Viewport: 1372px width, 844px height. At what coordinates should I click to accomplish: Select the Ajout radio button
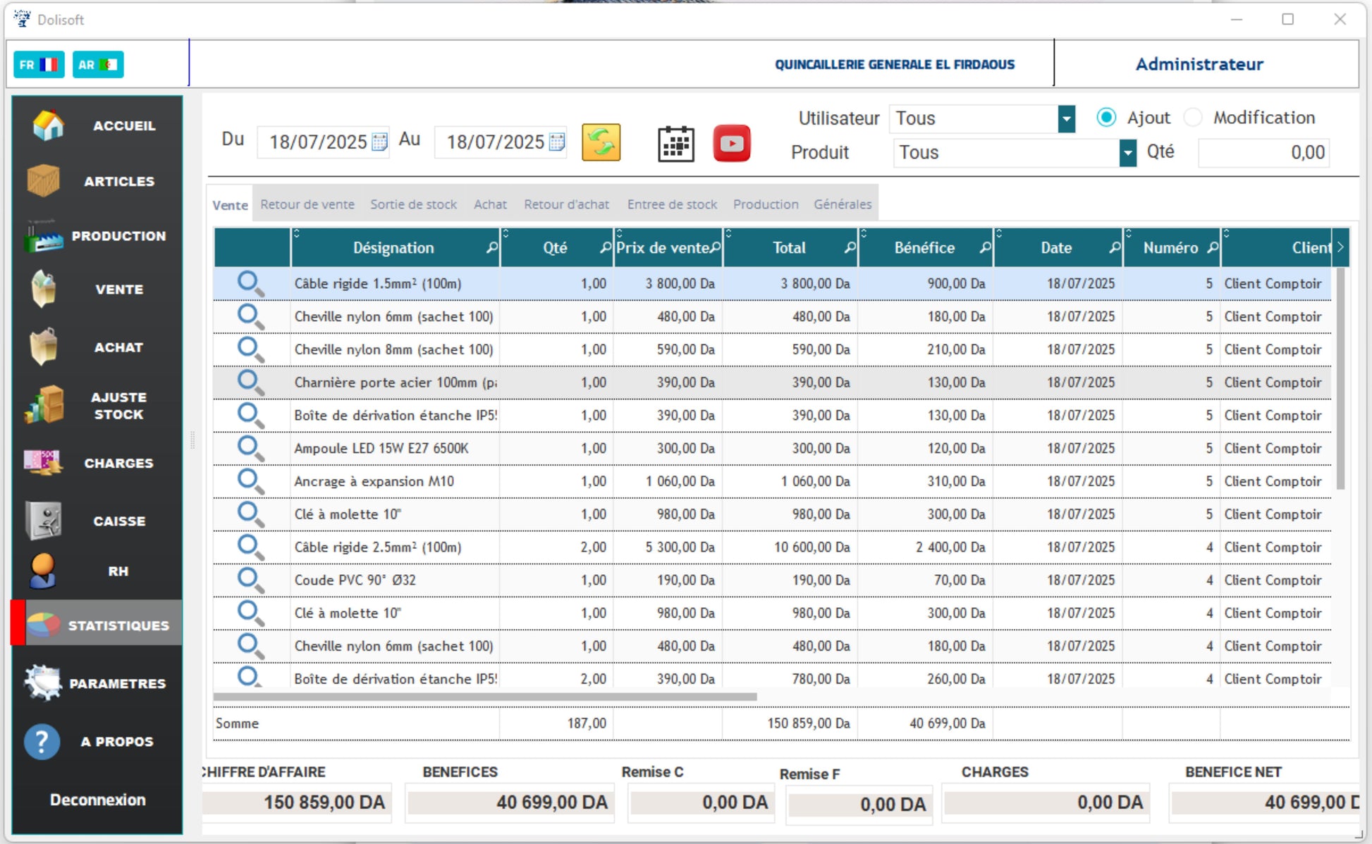point(1105,118)
